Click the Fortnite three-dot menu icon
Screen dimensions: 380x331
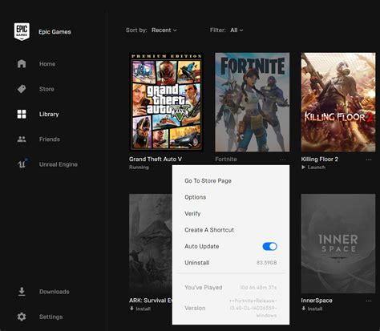(x=283, y=159)
